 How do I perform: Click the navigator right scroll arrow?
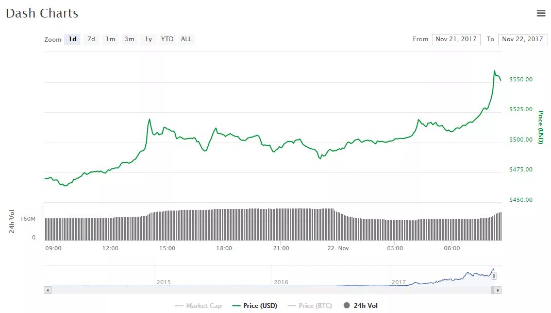point(497,290)
